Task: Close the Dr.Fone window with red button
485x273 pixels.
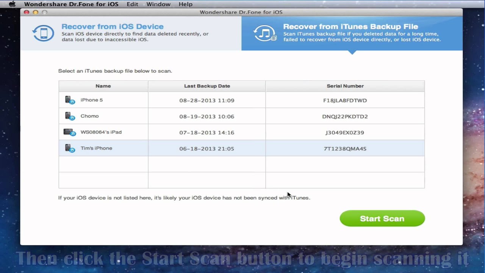Action: coord(27,12)
